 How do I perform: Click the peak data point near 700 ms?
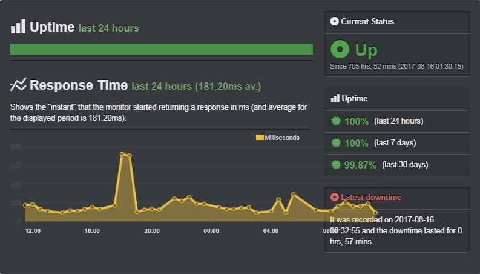click(122, 154)
